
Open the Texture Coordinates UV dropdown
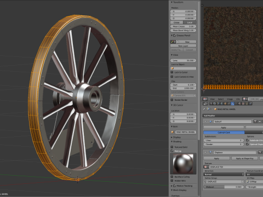pyautogui.click(x=255, y=174)
